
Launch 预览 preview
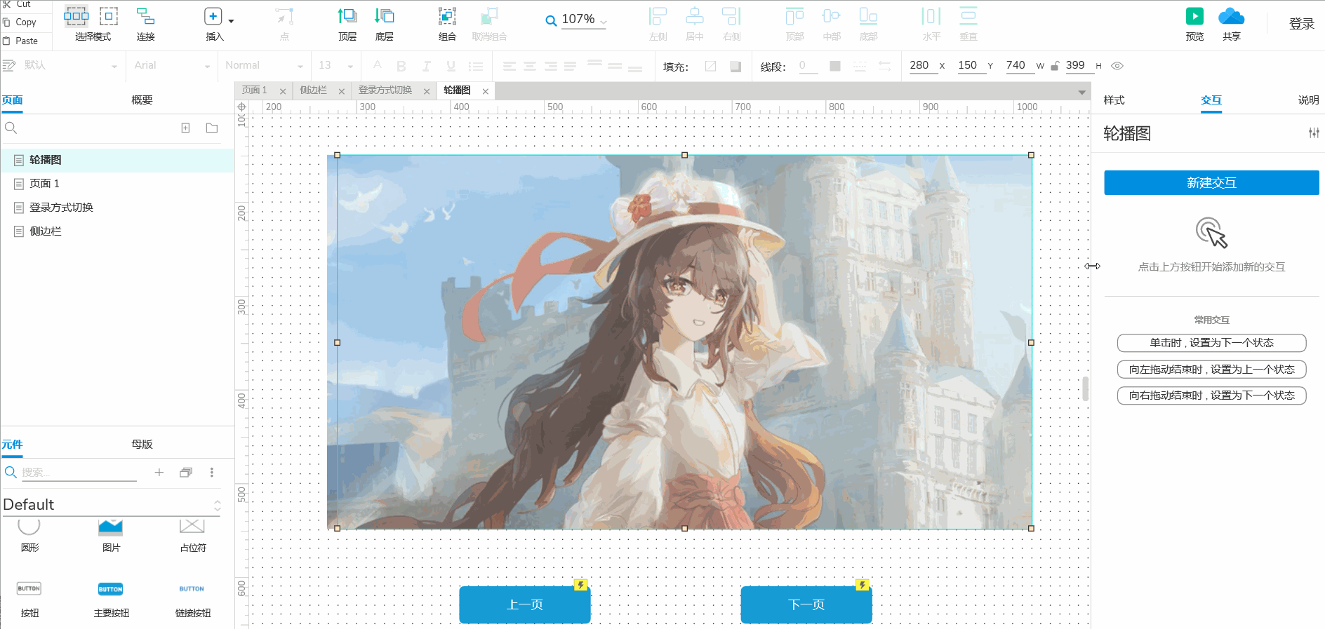tap(1194, 16)
